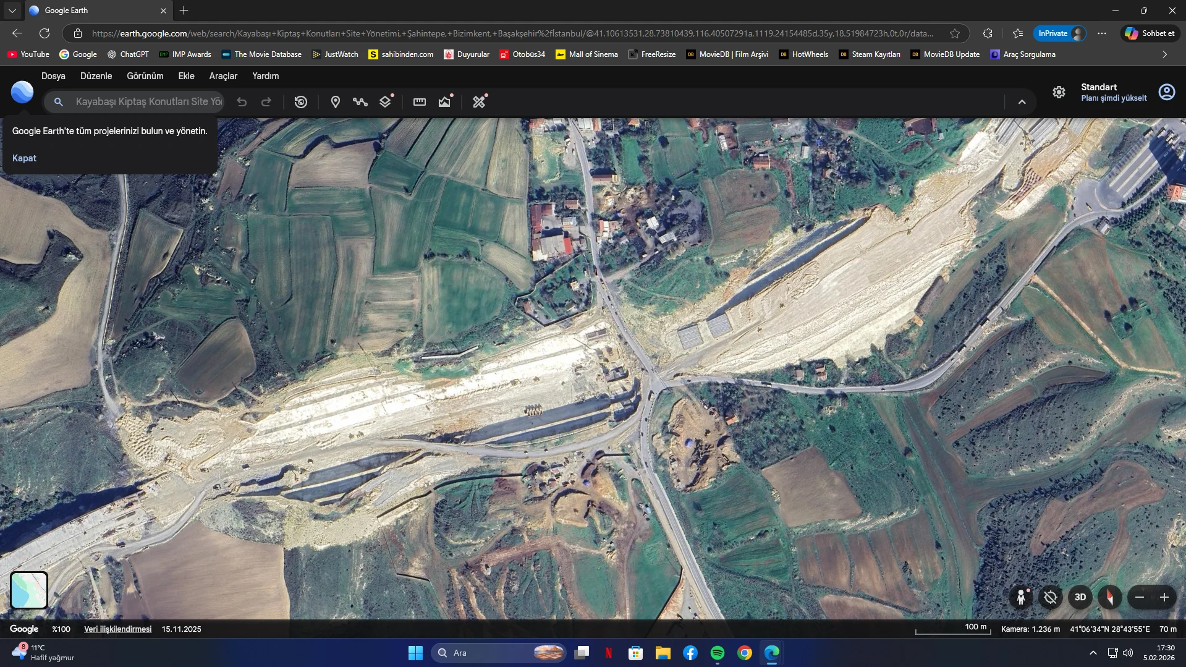This screenshot has width=1186, height=667.
Task: Click the compass to reset north
Action: [x=1109, y=597]
